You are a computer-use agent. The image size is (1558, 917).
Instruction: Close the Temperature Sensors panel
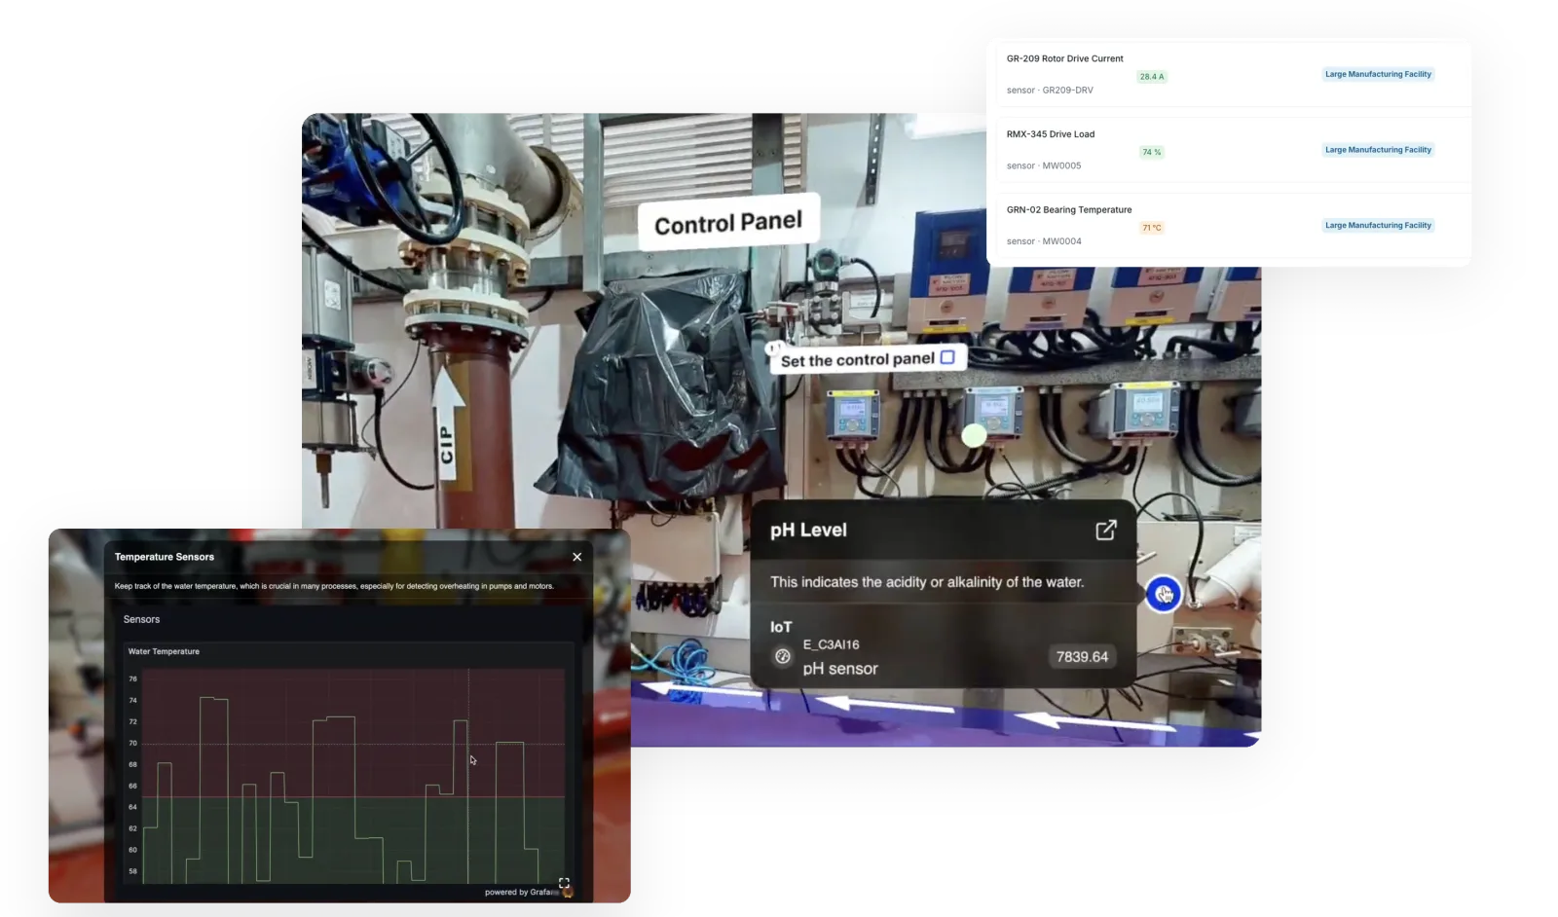pyautogui.click(x=577, y=557)
